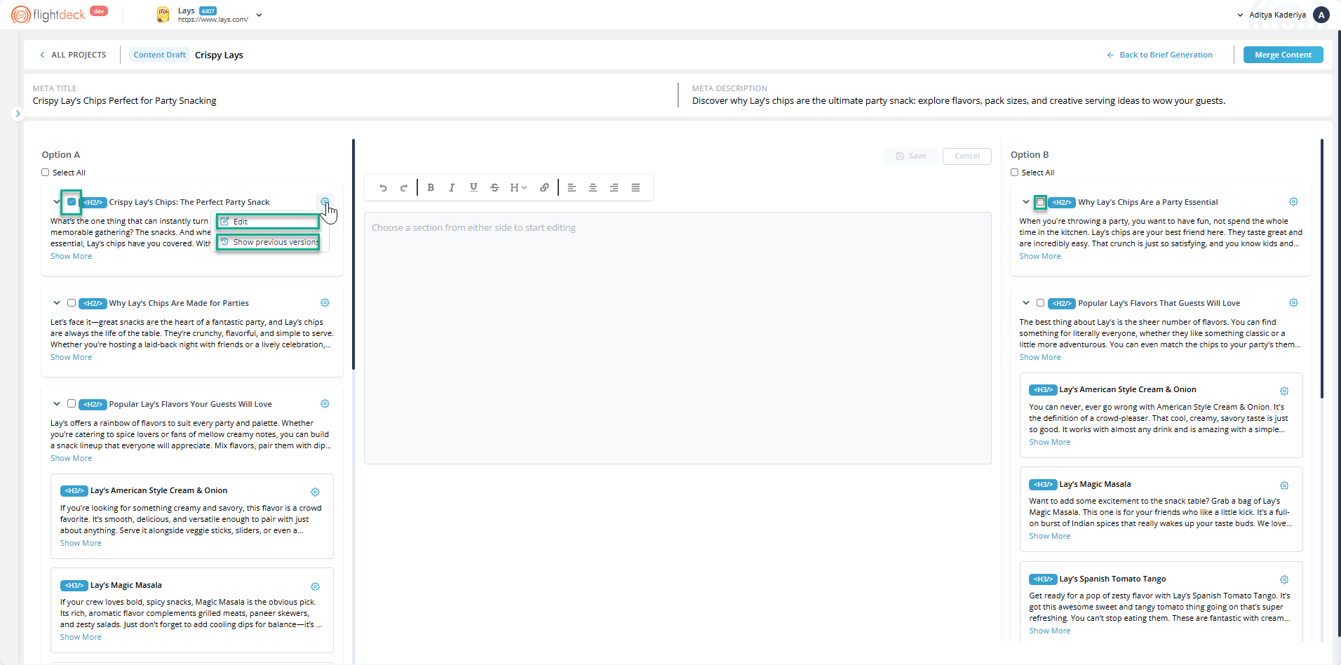Screen dimensions: 1341x665
Task: Toggle italic formatting
Action: point(452,188)
